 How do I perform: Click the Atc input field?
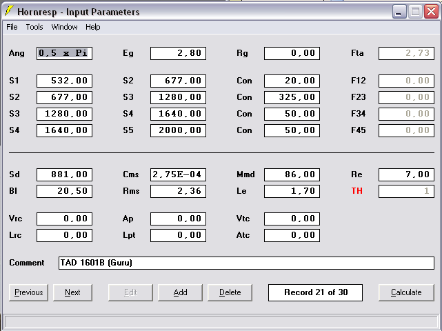[x=292, y=235]
